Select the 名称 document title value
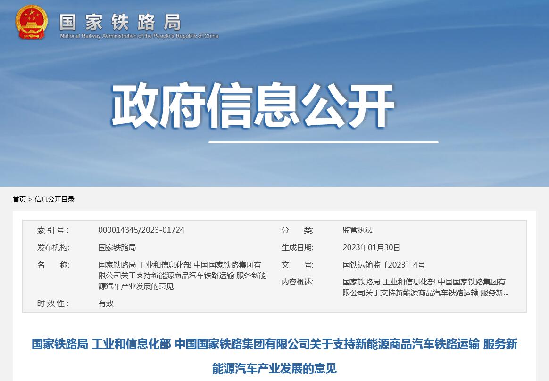The height and width of the screenshot is (381, 549). click(x=183, y=276)
